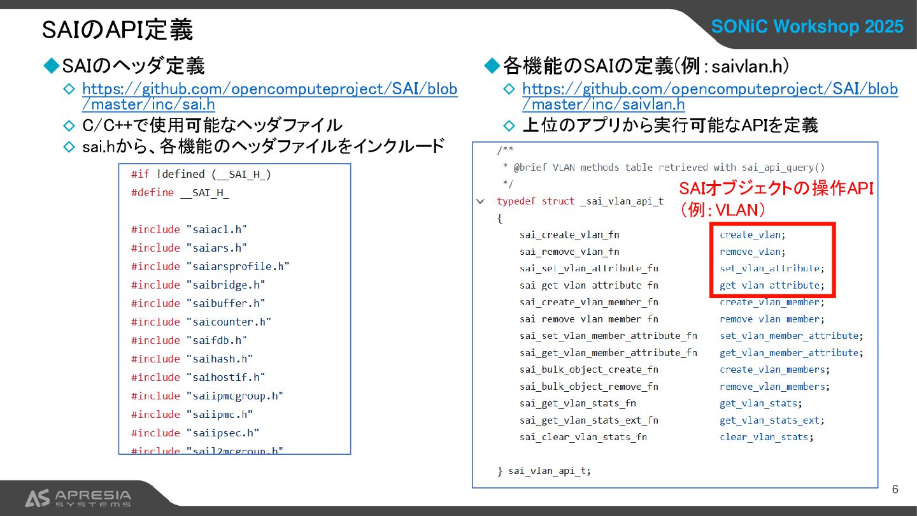Click the type sai_get_vlan_attribute_fn
This screenshot has width=917, height=516.
pos(589,285)
